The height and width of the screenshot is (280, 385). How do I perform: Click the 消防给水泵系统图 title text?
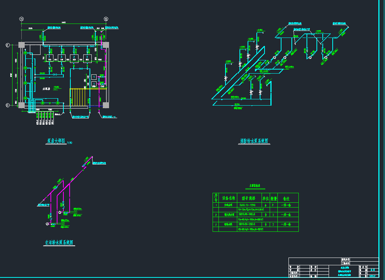coord(254,141)
